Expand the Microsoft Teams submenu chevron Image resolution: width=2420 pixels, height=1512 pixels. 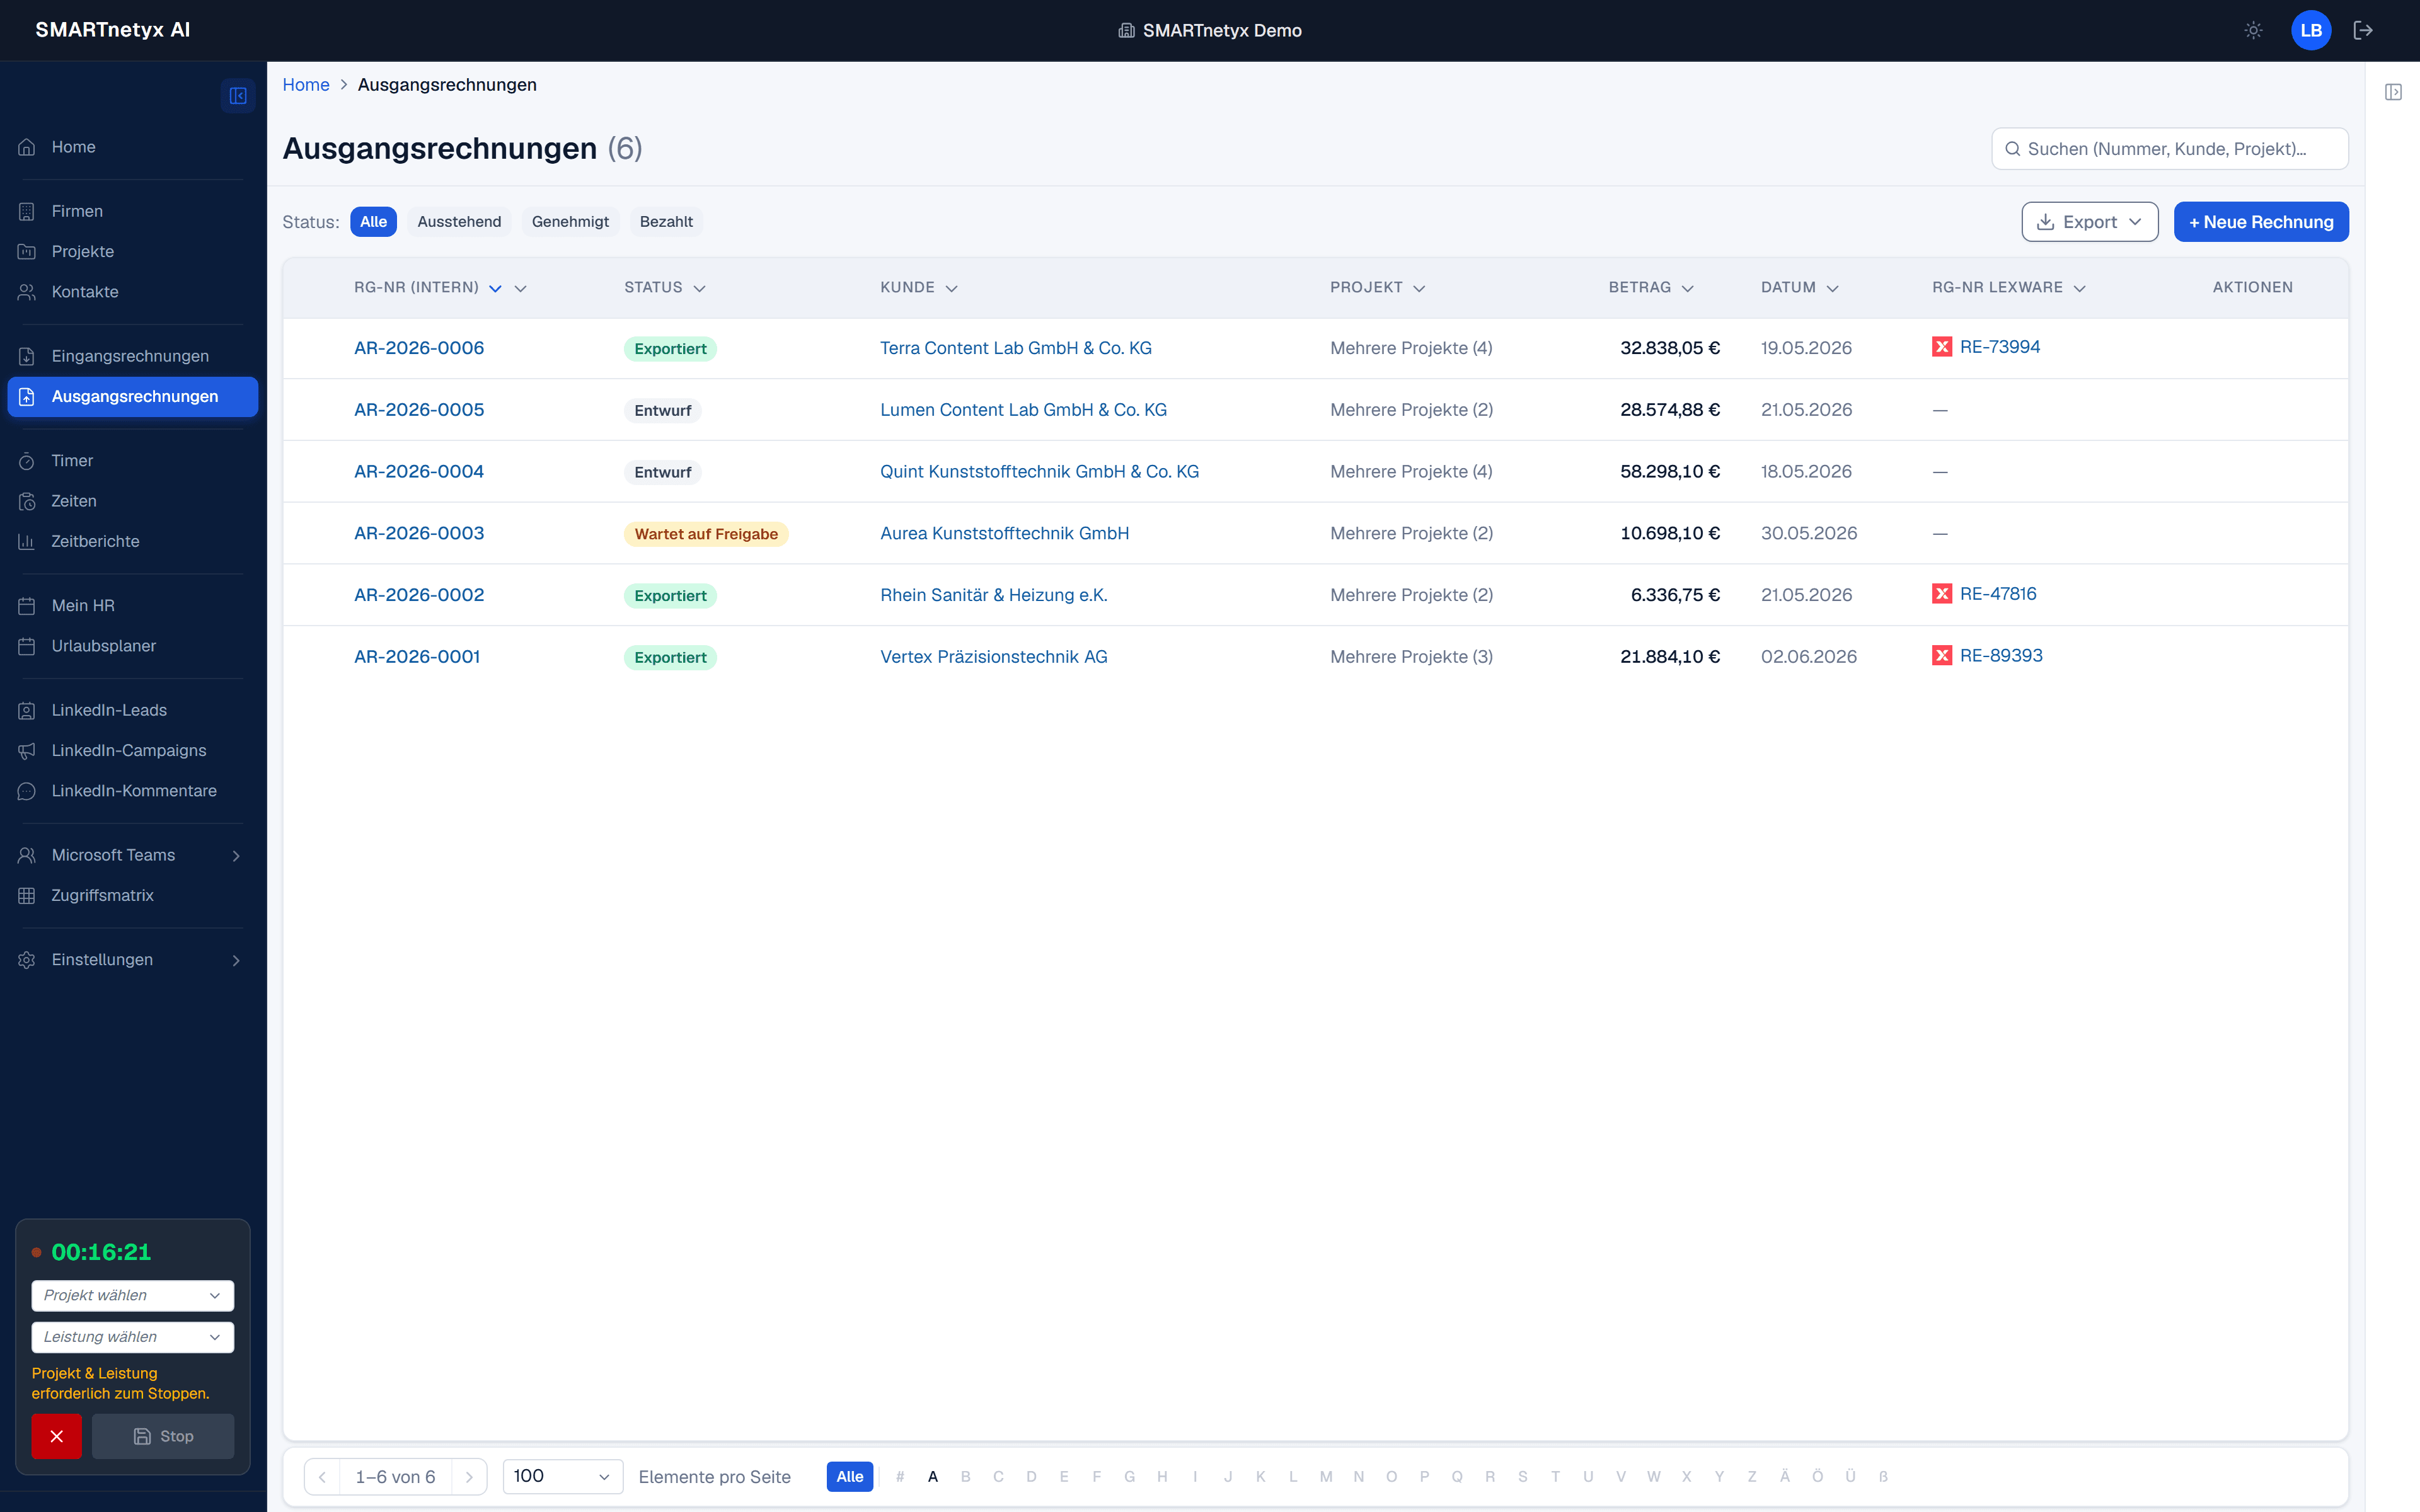point(236,855)
